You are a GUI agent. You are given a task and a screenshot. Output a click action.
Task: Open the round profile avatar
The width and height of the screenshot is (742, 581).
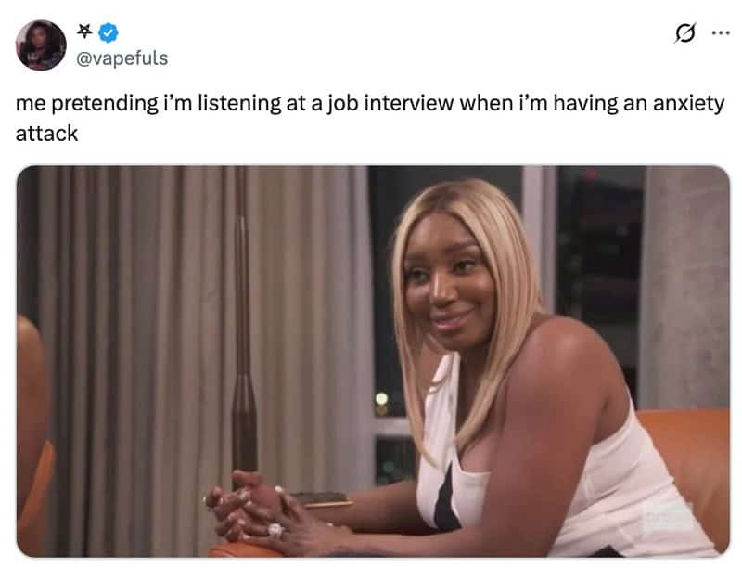pyautogui.click(x=41, y=45)
